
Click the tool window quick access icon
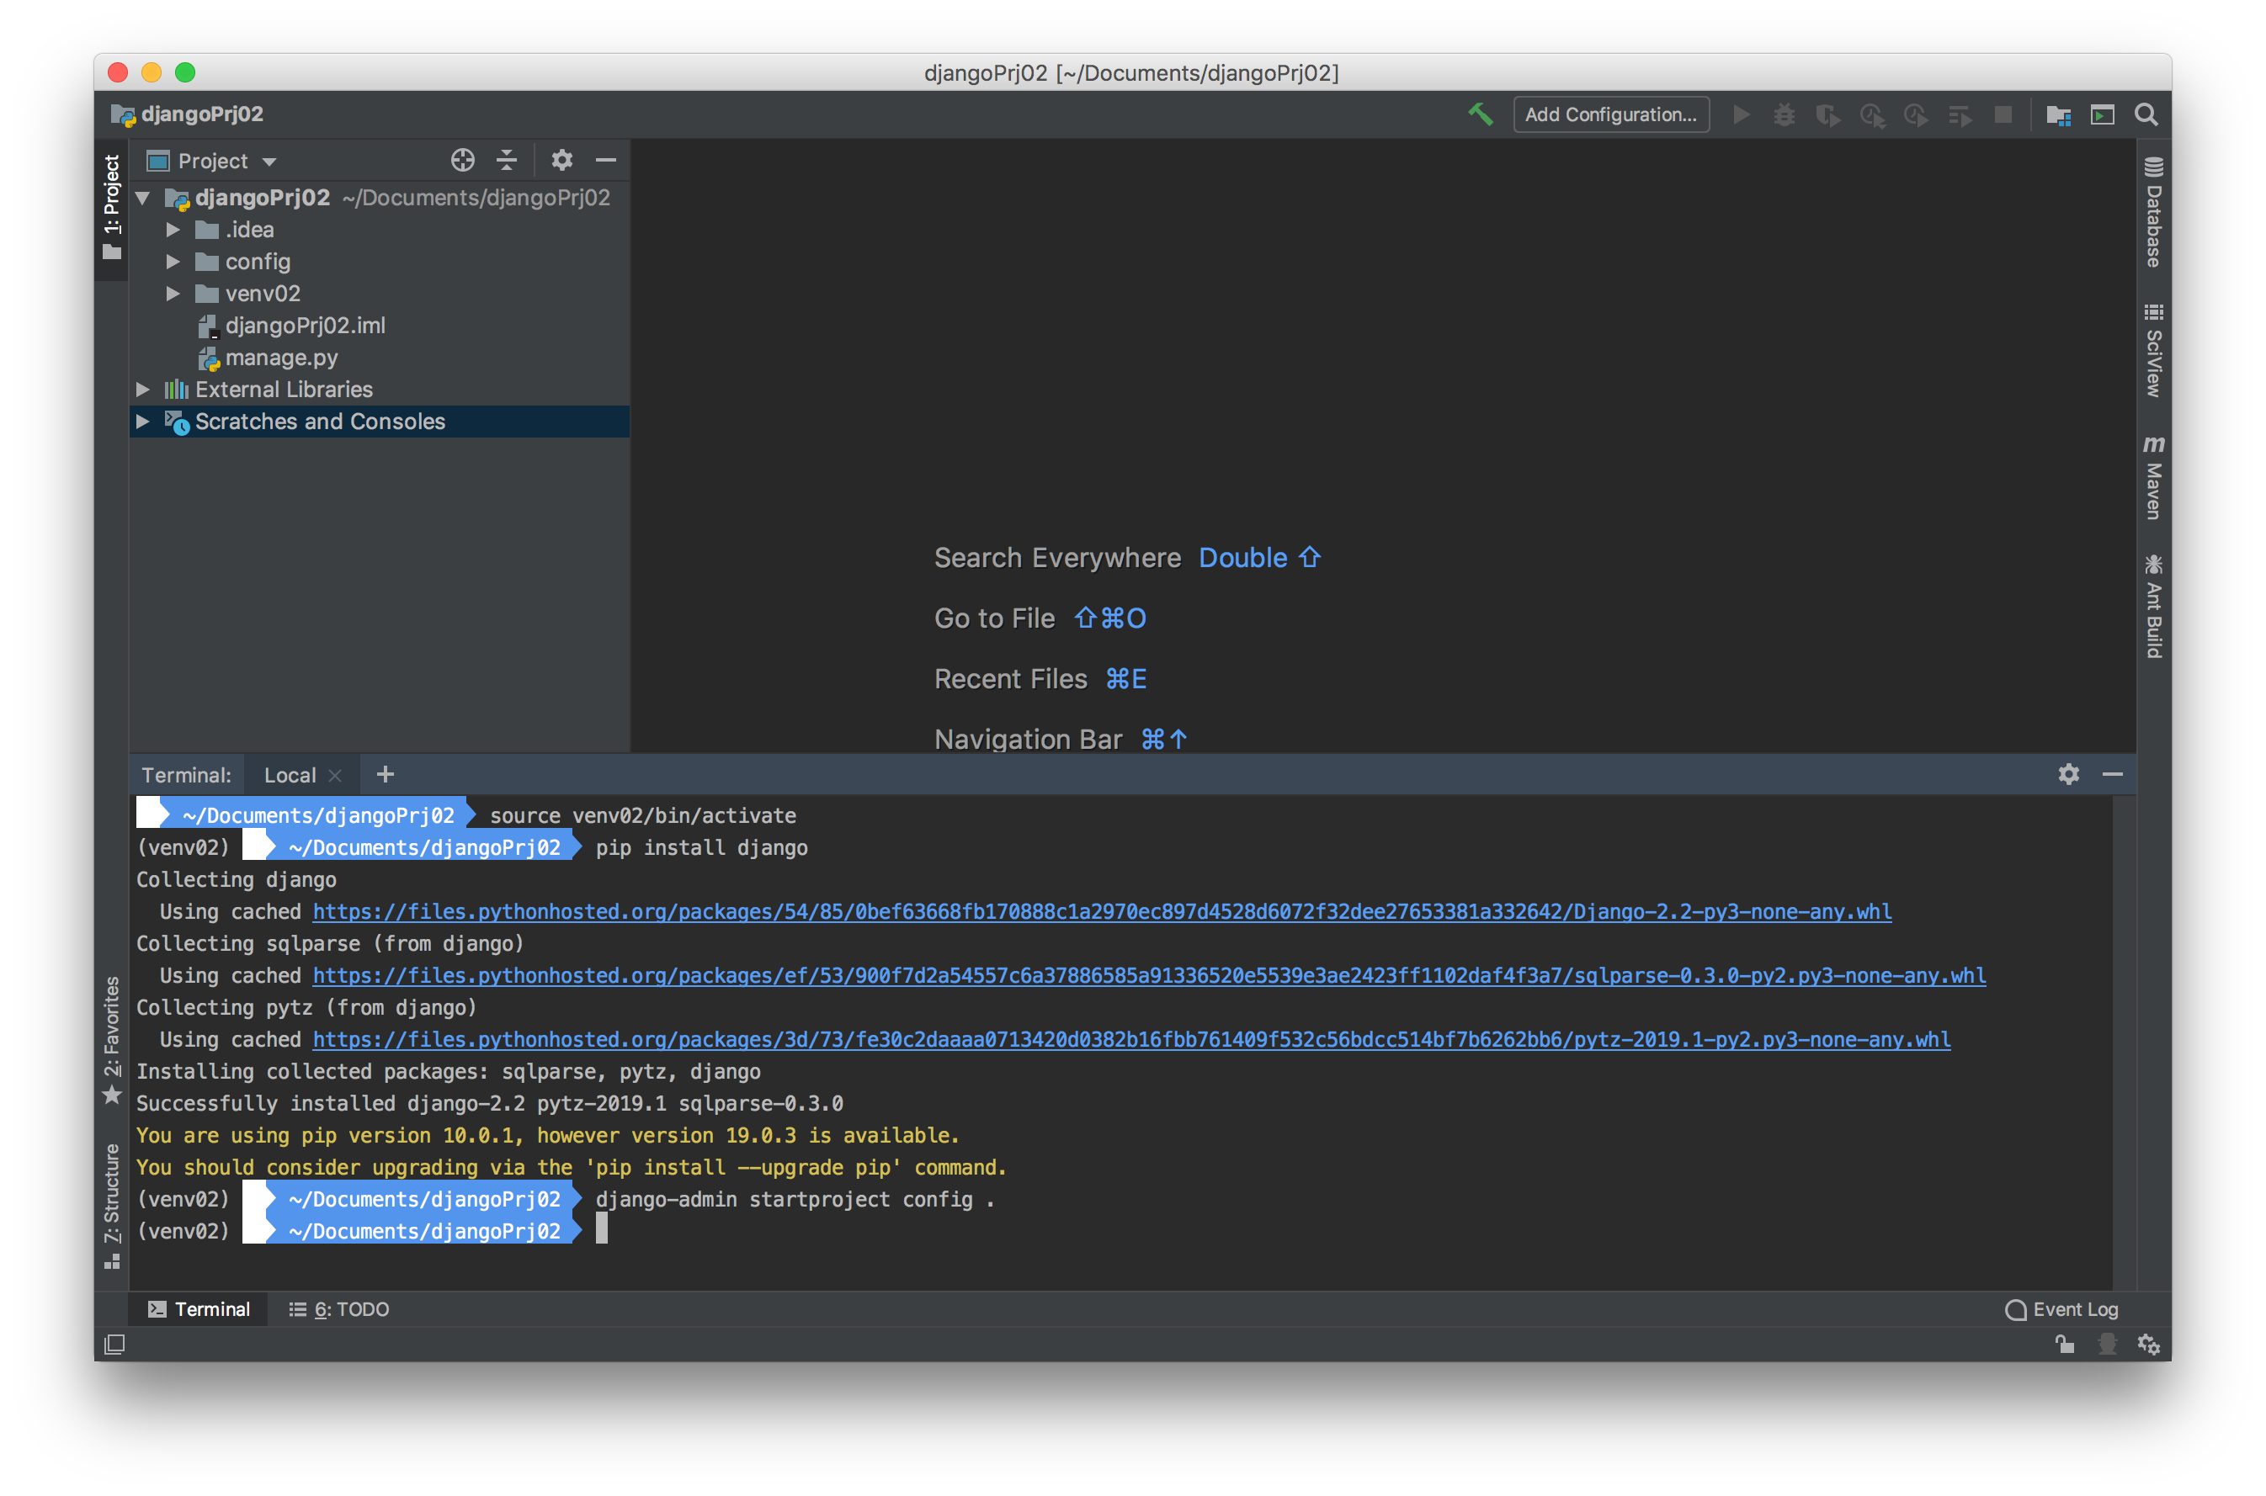tap(114, 1345)
